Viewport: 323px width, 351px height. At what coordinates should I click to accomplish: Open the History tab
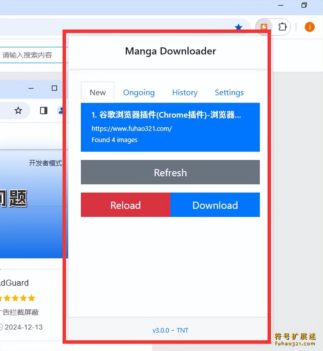185,92
